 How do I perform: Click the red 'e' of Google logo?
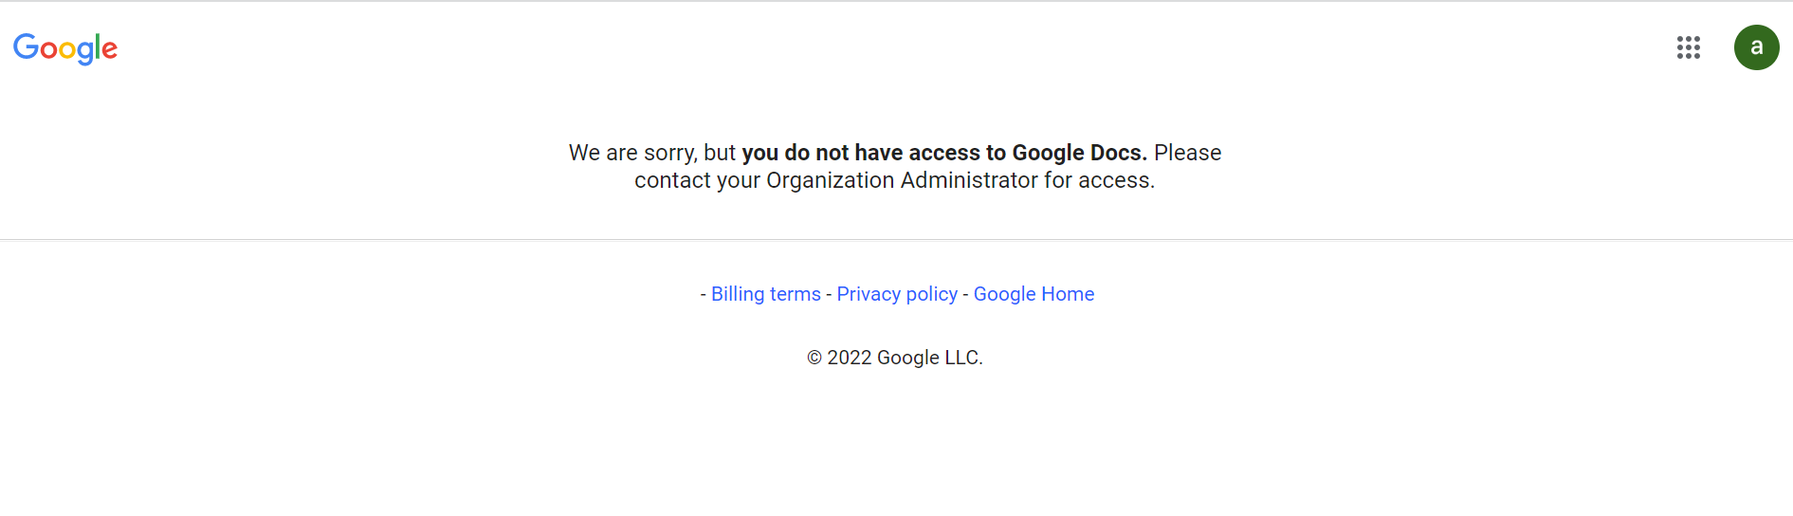pos(109,49)
